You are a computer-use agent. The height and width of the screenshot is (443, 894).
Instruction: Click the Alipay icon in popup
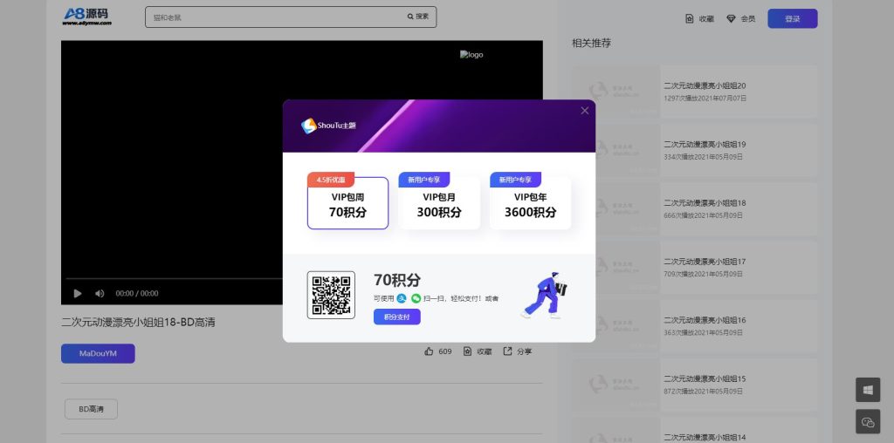(x=402, y=297)
